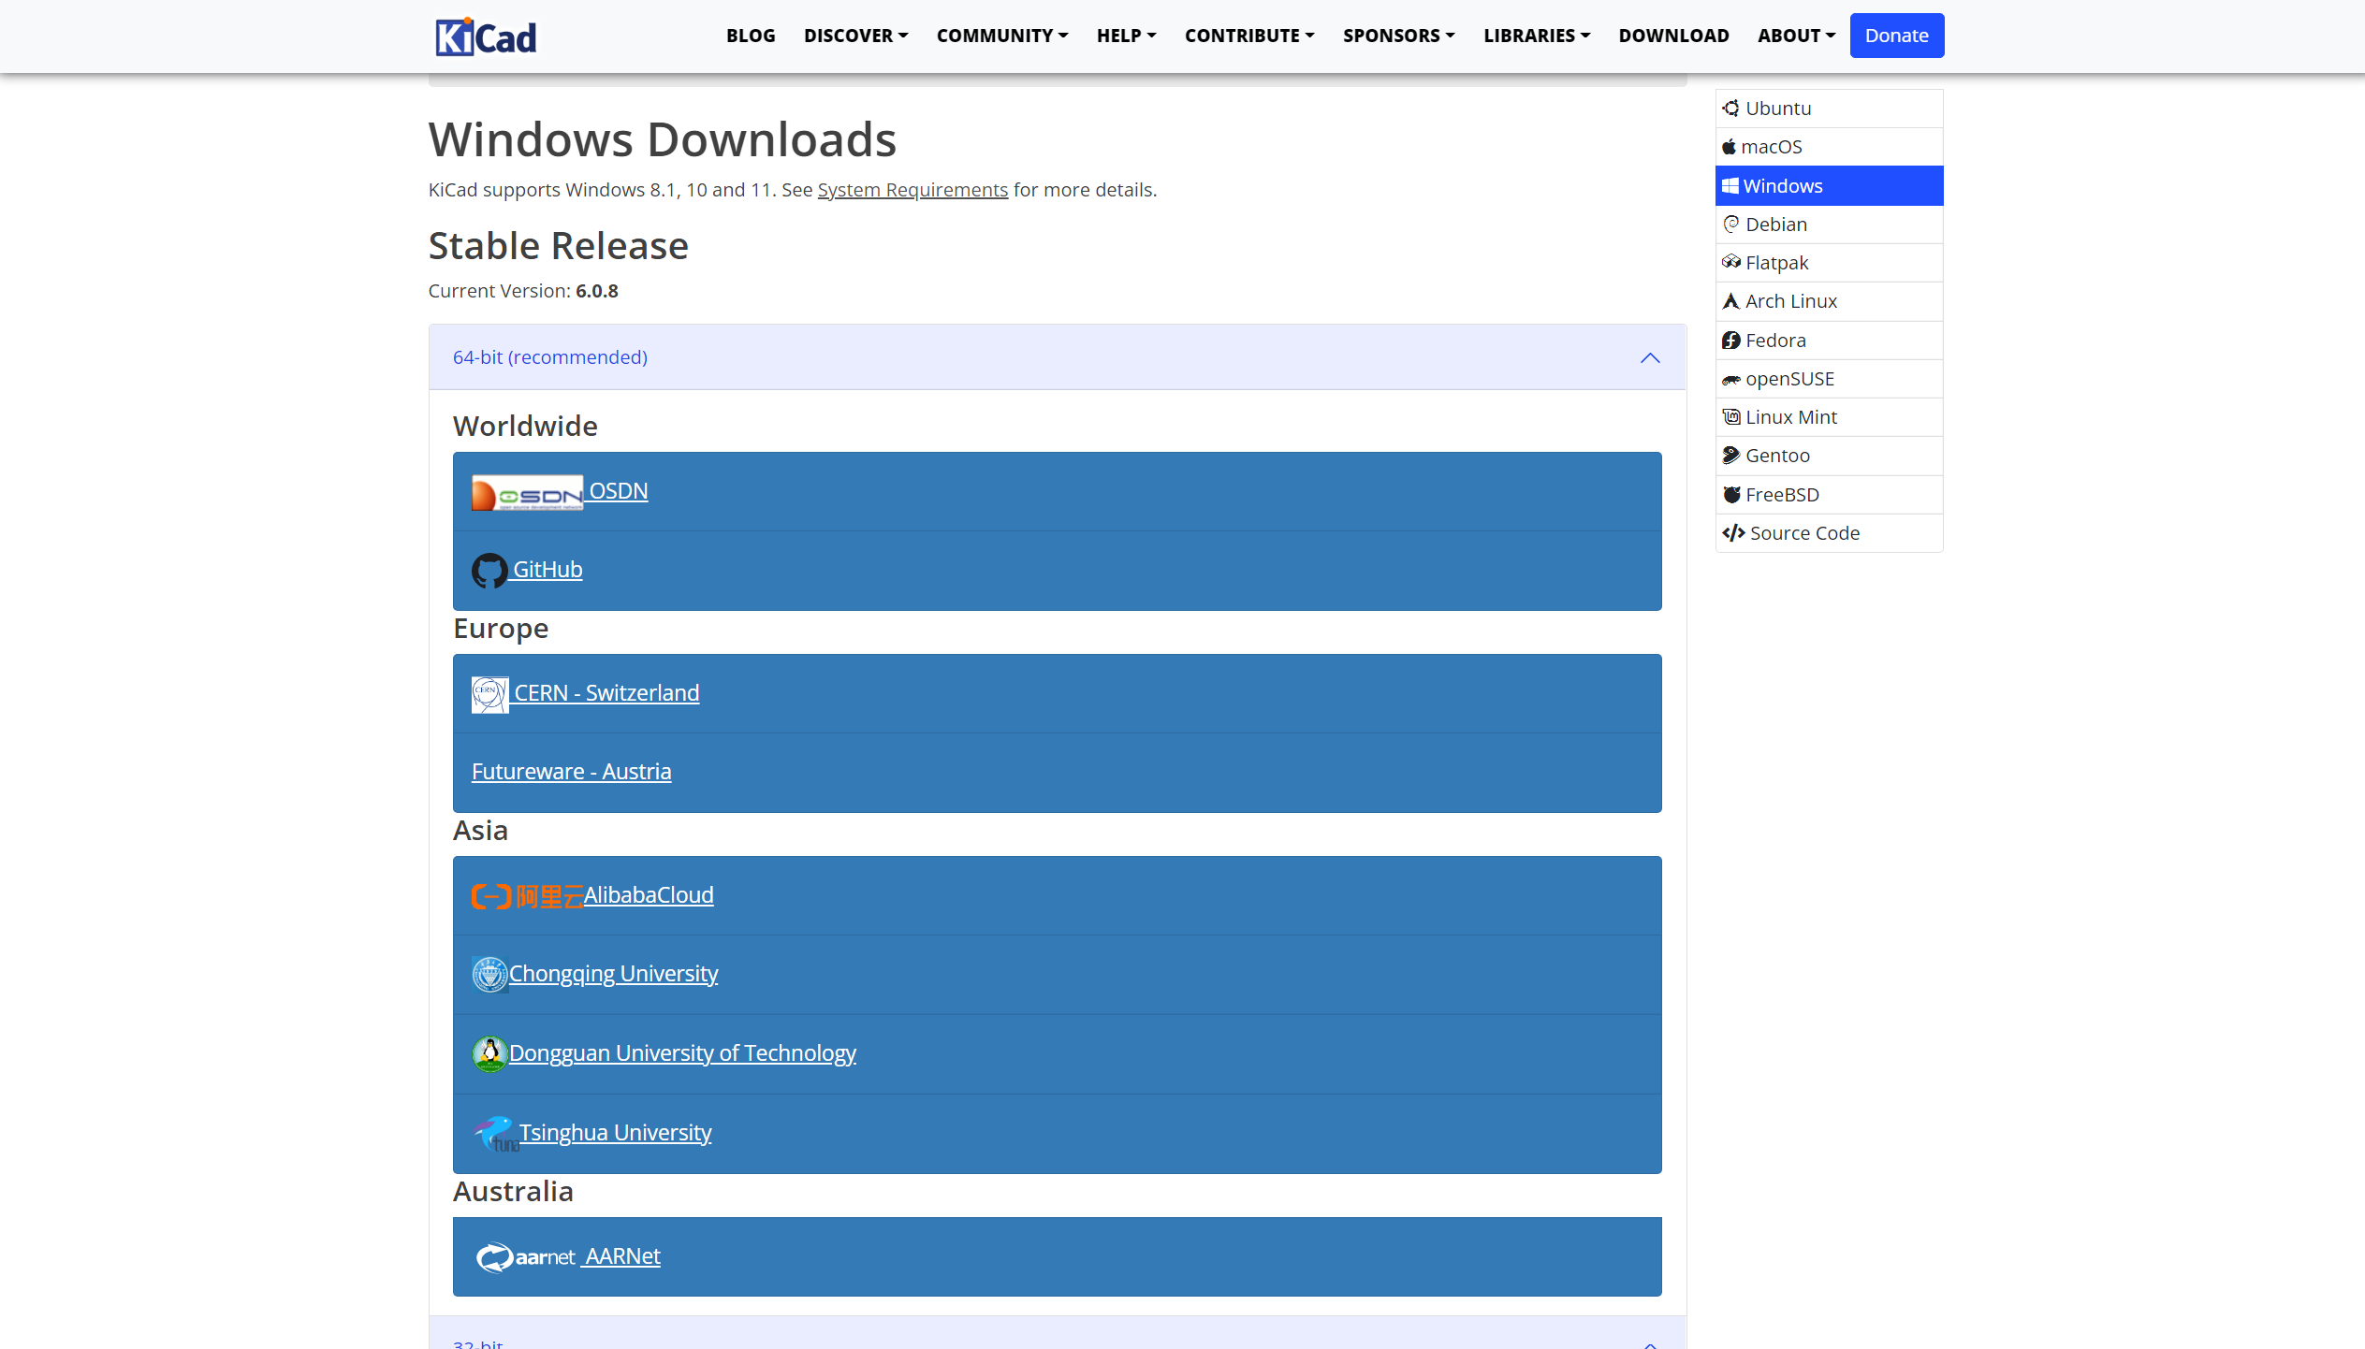This screenshot has width=2365, height=1349.
Task: Download from CERN - Switzerland link
Action: point(606,693)
